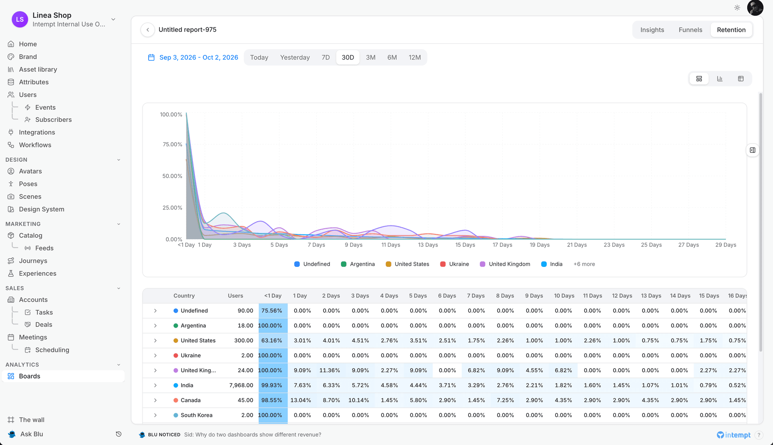
Task: Collapse the DESIGN section
Action: tap(118, 160)
